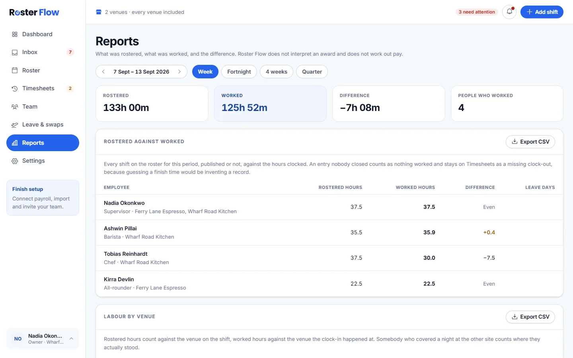Click the Add shift button

pyautogui.click(x=542, y=12)
